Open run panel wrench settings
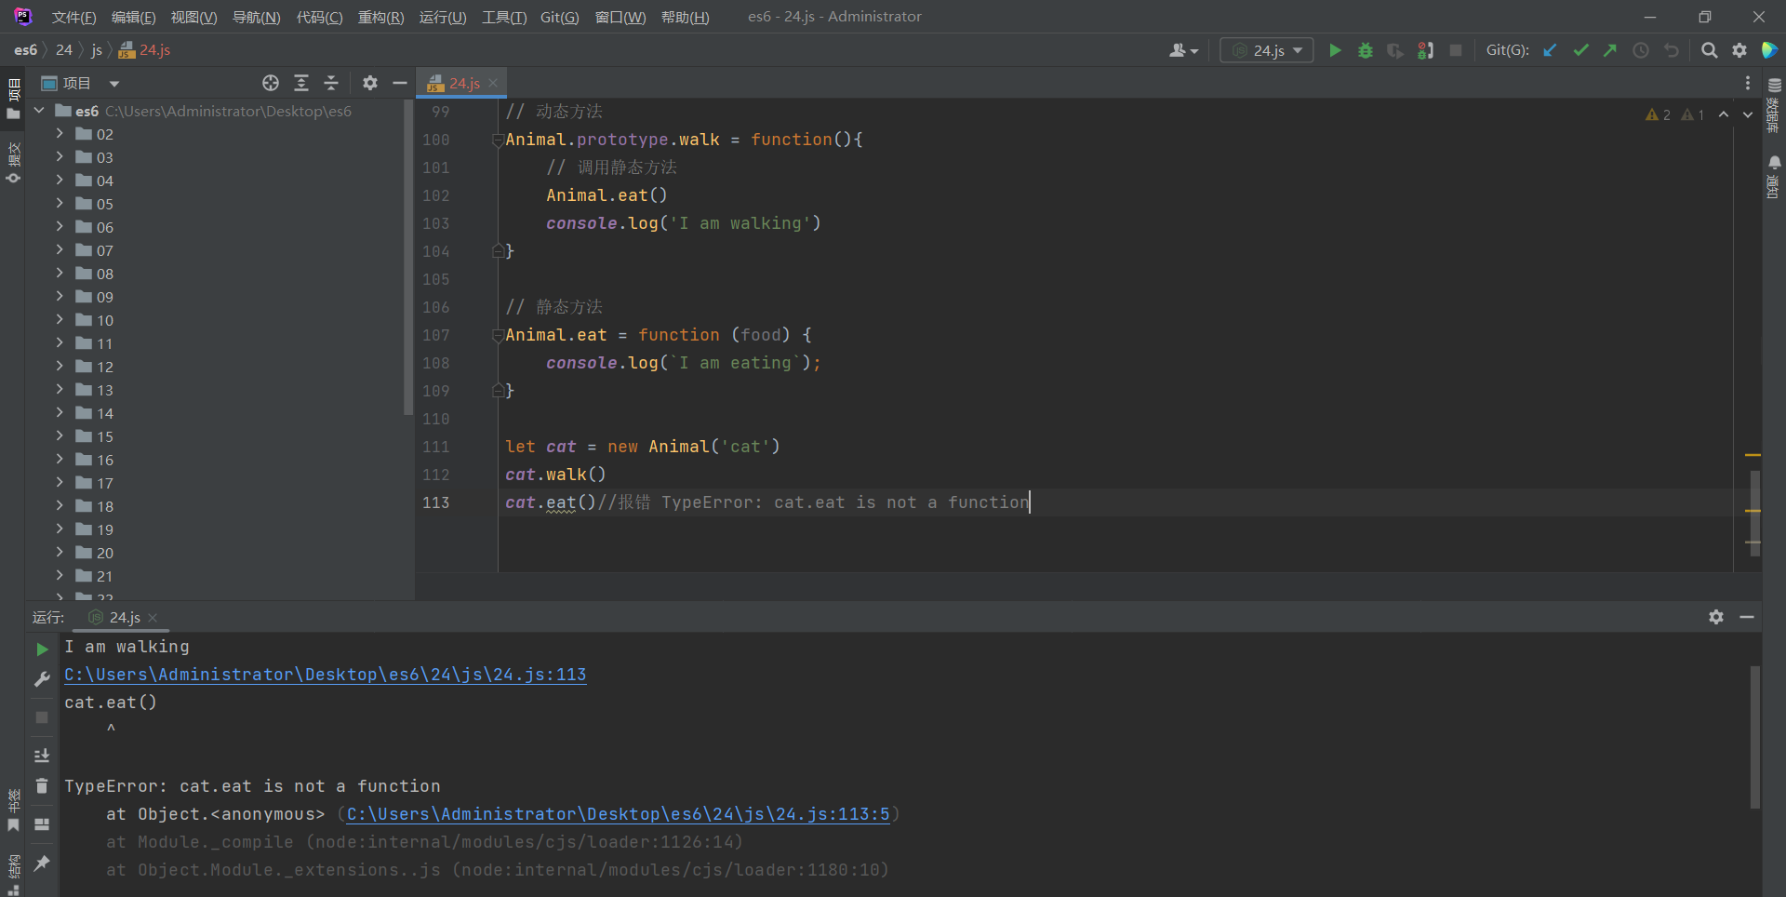This screenshot has width=1786, height=897. 42,680
